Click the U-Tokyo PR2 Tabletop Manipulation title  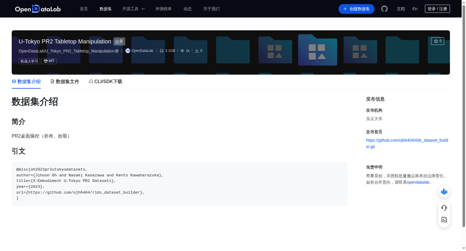pos(65,41)
